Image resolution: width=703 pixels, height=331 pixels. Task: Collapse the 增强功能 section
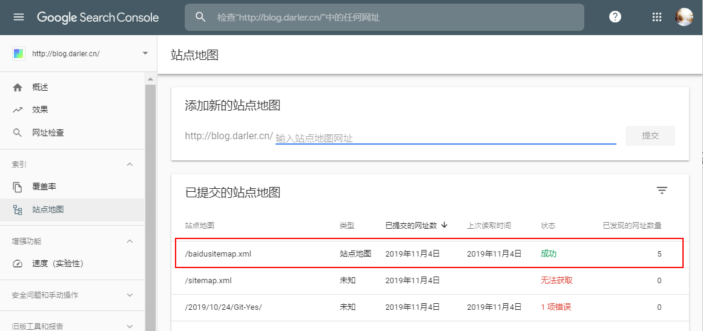pyautogui.click(x=130, y=241)
